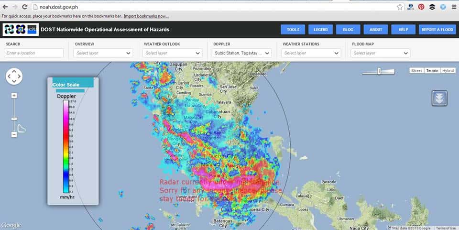Click the Dagupan City map label
This screenshot has height=230, width=459.
[x=178, y=66]
